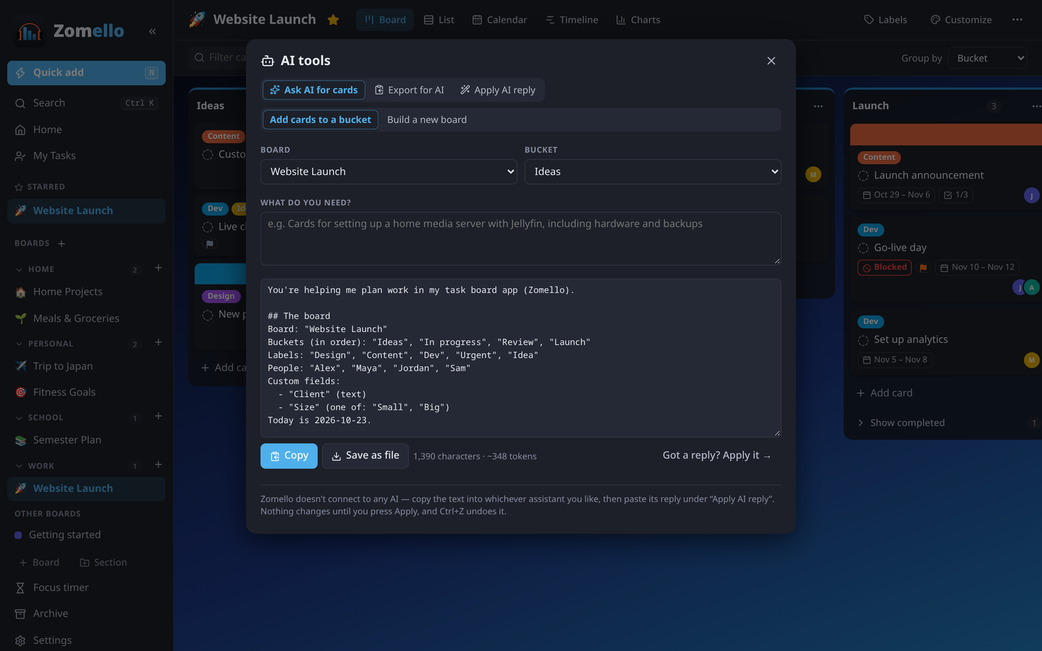Switch to Calendar view
This screenshot has width=1042, height=651.
(x=500, y=20)
